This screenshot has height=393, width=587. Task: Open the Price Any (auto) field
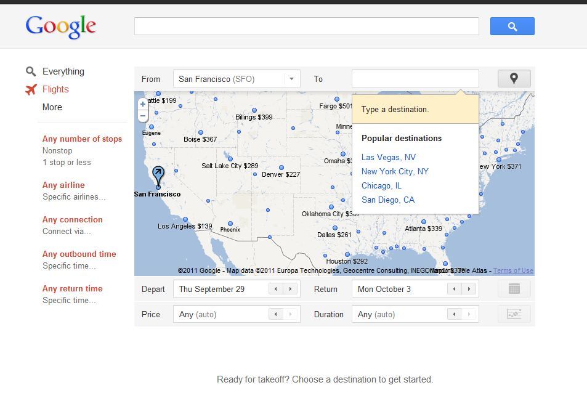pyautogui.click(x=237, y=314)
